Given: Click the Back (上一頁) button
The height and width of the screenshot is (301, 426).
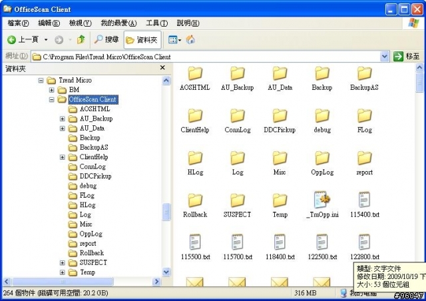Looking at the screenshot, I should [24, 40].
